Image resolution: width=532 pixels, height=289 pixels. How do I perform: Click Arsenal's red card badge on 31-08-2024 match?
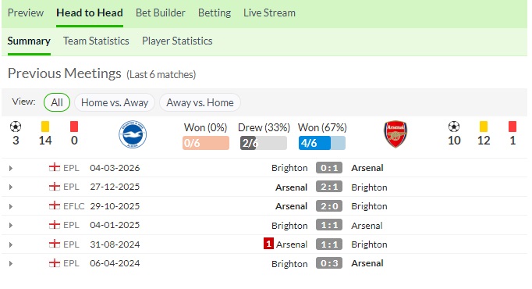[x=268, y=244]
